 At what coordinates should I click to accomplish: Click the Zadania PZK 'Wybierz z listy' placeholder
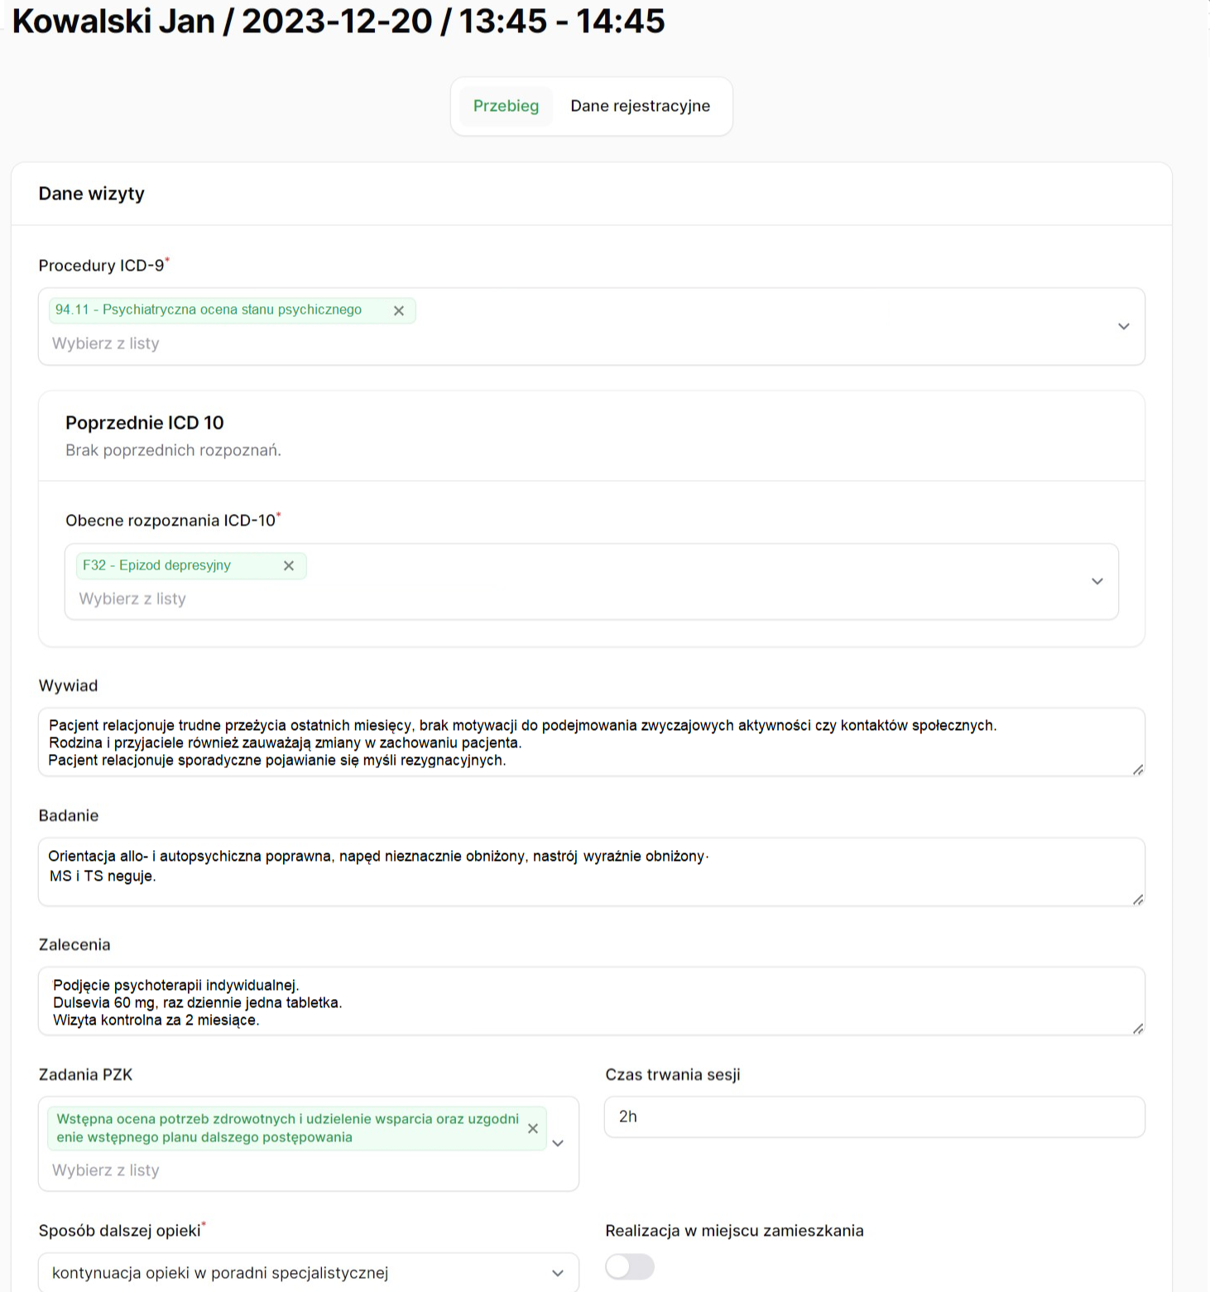pyautogui.click(x=106, y=1170)
